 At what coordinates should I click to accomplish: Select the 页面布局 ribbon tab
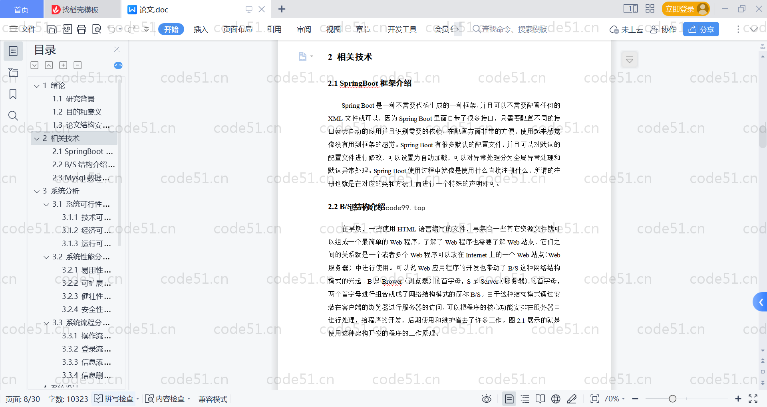237,29
